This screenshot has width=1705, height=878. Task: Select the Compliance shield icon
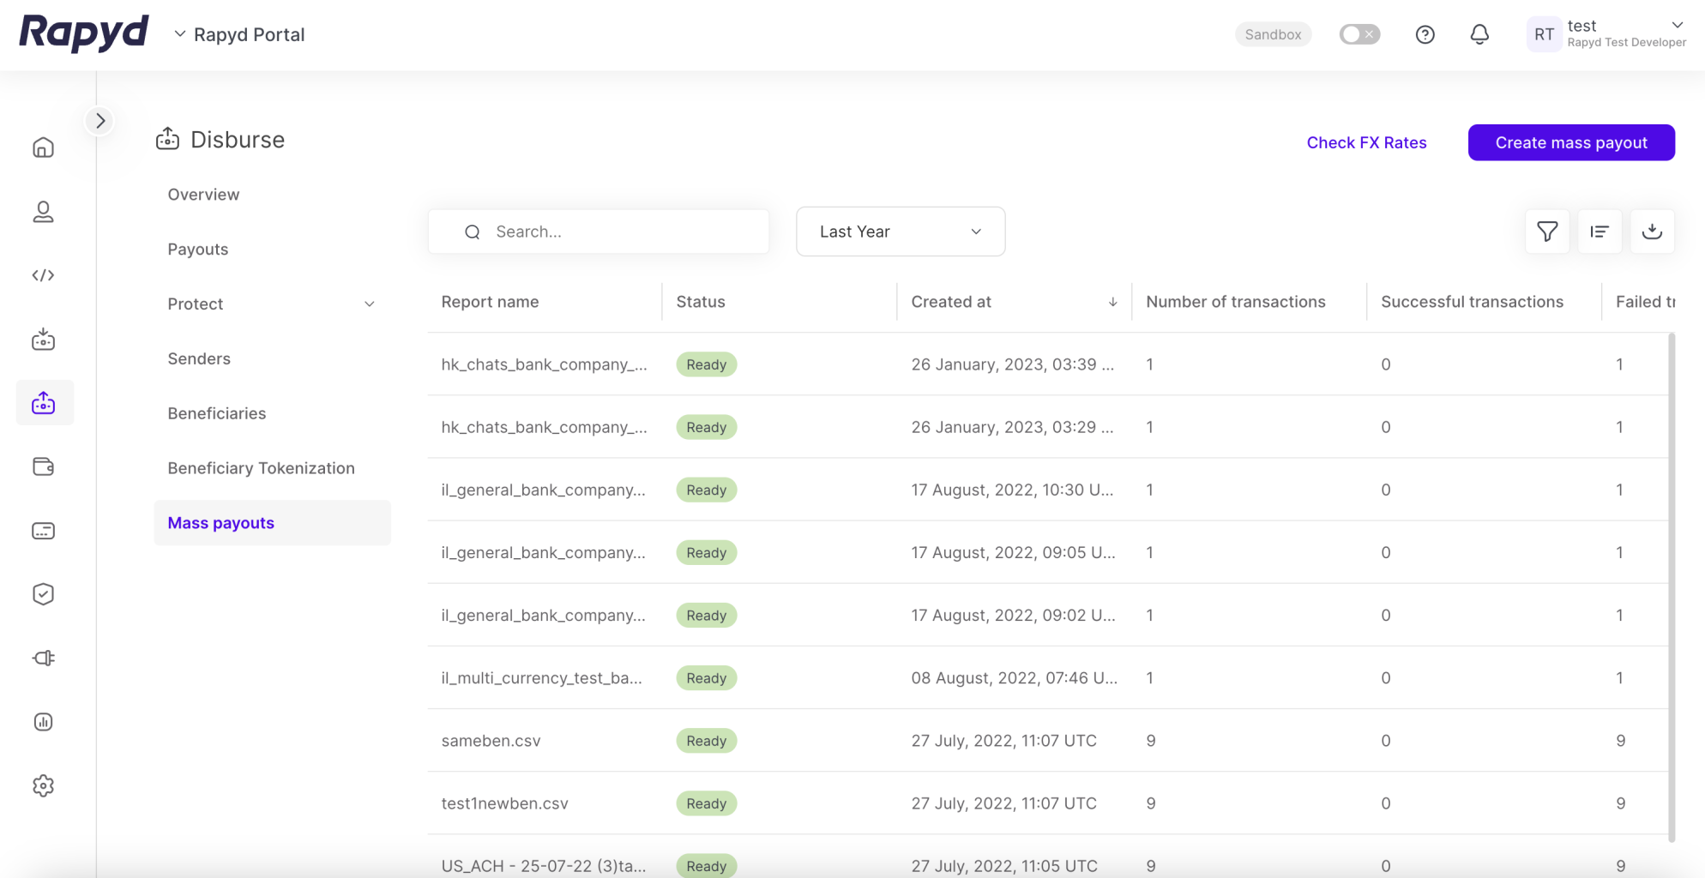pos(43,593)
